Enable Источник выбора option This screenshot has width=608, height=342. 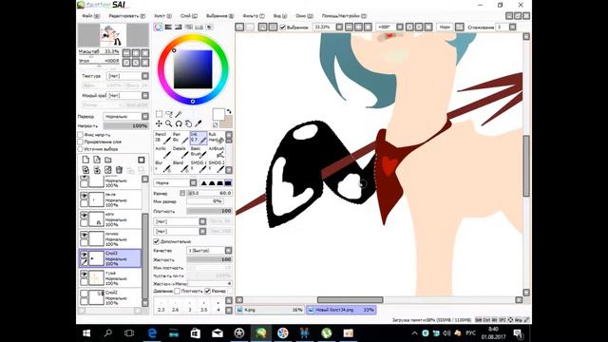tap(81, 149)
